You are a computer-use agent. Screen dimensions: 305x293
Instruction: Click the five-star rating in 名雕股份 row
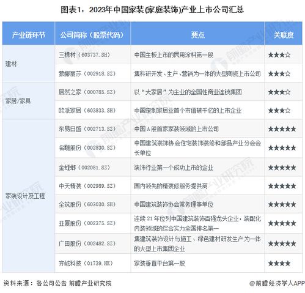pos(282,148)
